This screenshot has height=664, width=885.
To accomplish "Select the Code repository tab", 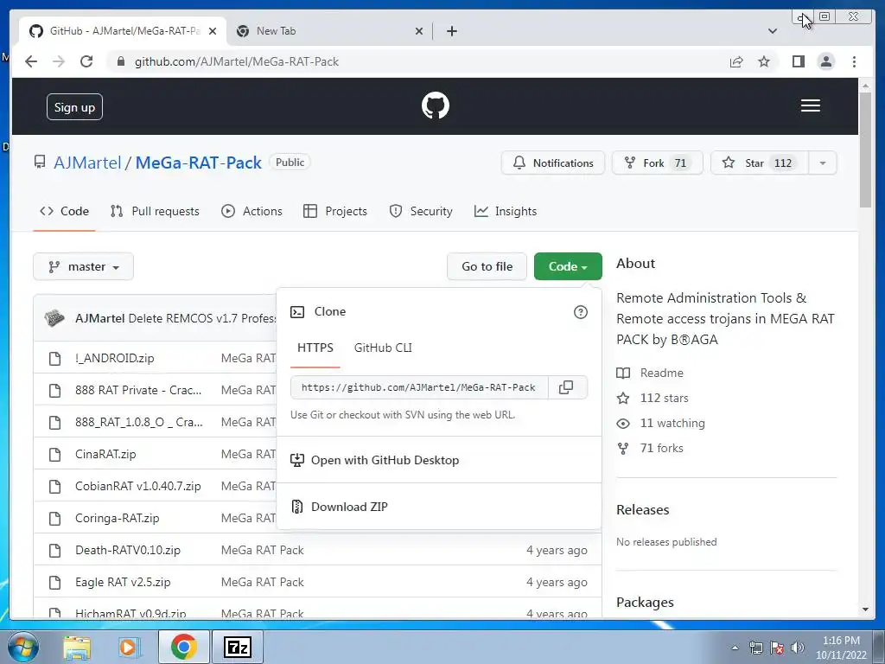I will (64, 211).
